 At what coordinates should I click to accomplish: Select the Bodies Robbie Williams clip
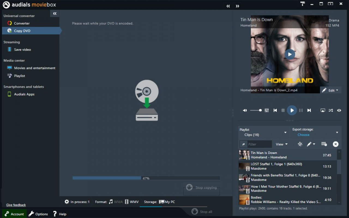tap(288, 200)
